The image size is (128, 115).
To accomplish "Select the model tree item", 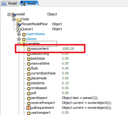I will coord(20,14).
